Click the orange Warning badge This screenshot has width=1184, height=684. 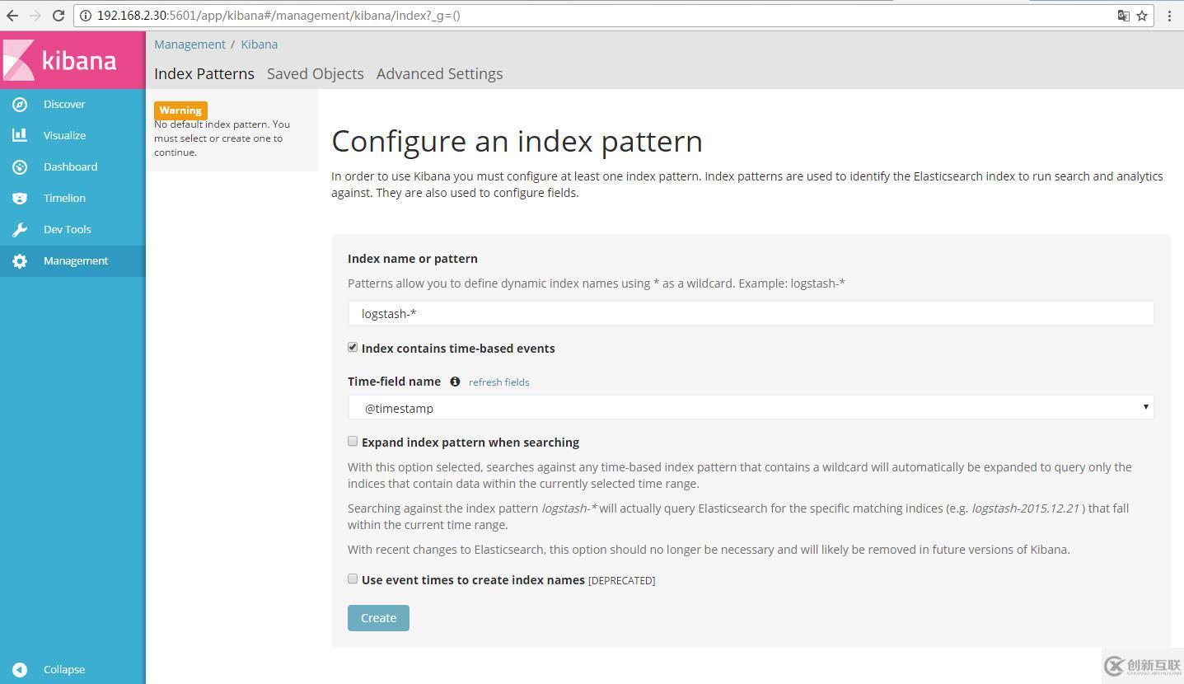click(x=180, y=110)
